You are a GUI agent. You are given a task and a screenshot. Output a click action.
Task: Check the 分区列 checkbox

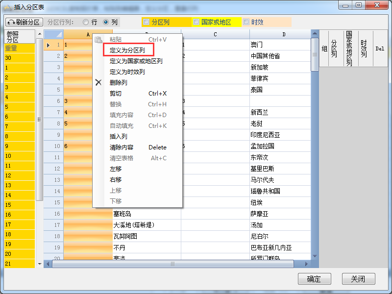tap(146, 22)
